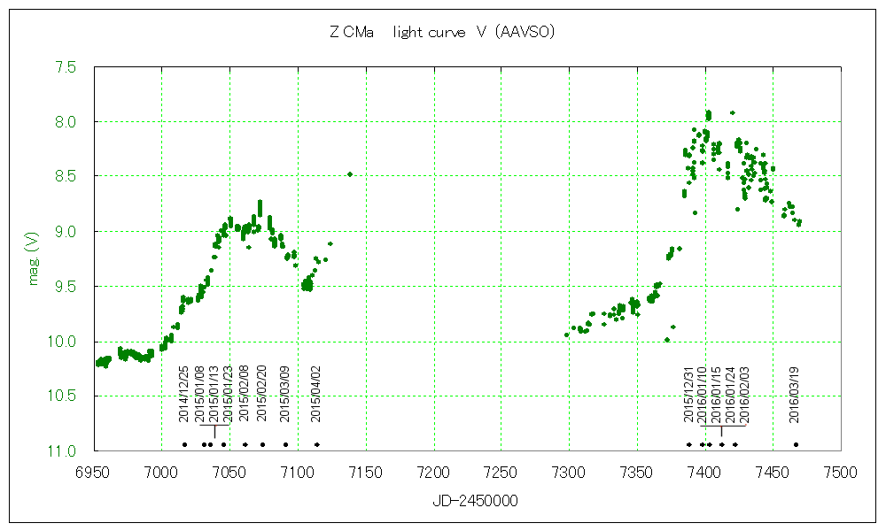886x531 pixels.
Task: Click the isolated green data point near JD 7140
Action: pos(350,174)
